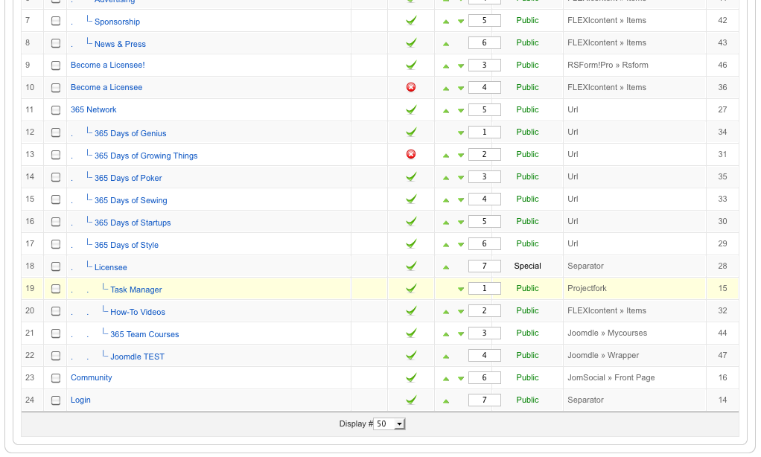Move 365 Days of Poker down

[461, 177]
